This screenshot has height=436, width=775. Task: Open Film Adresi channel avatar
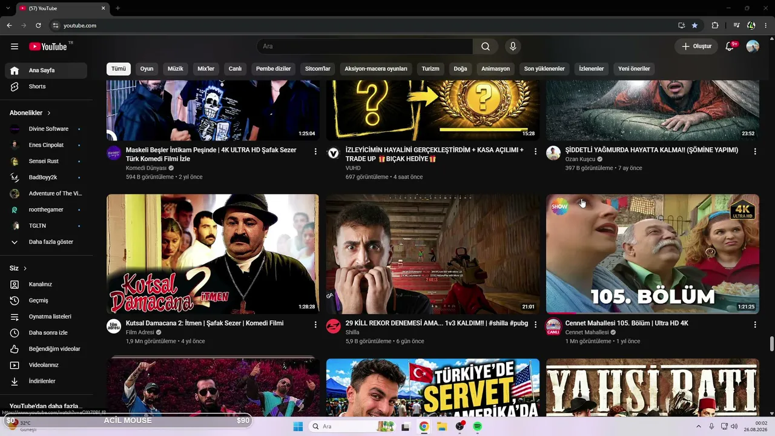[x=114, y=326]
